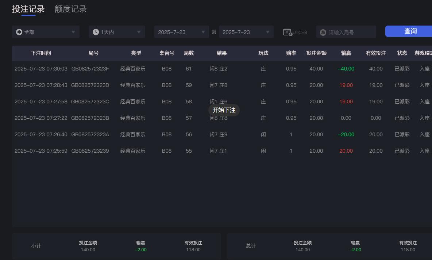Click the calendar dropdown arrow on the end date
The height and width of the screenshot is (260, 432).
click(x=268, y=32)
